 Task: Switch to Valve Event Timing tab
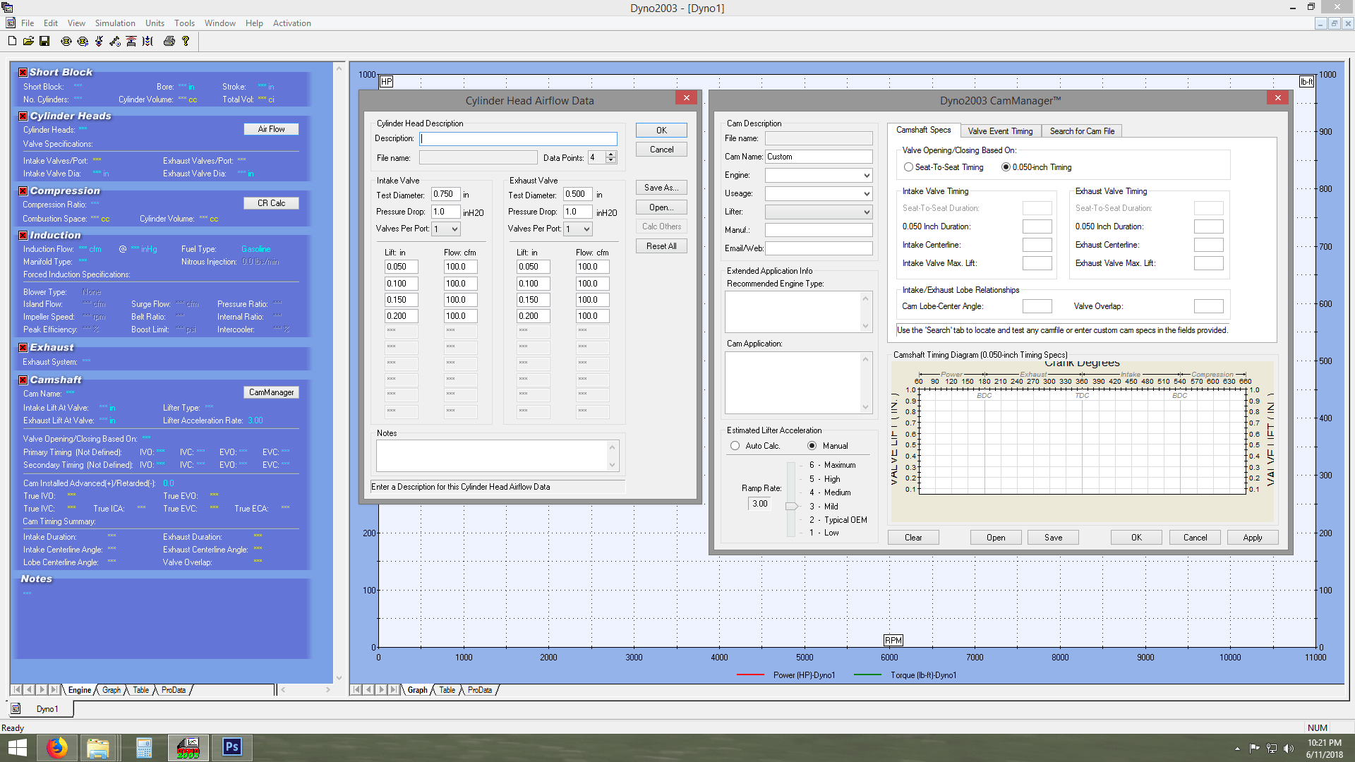coord(1000,131)
